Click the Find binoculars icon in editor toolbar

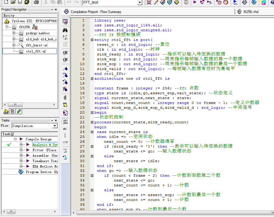[65, 30]
